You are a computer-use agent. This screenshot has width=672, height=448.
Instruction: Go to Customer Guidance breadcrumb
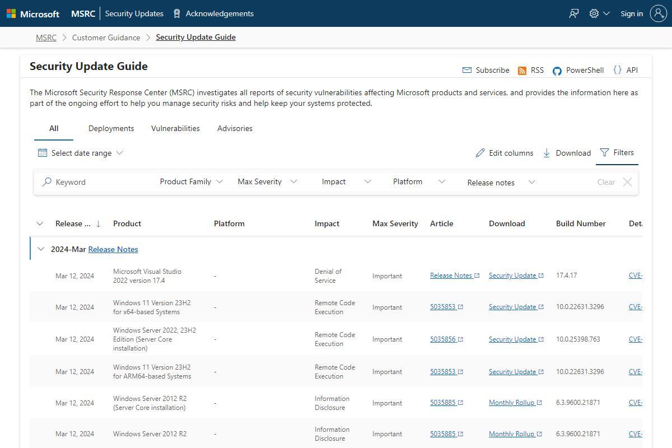(x=106, y=38)
